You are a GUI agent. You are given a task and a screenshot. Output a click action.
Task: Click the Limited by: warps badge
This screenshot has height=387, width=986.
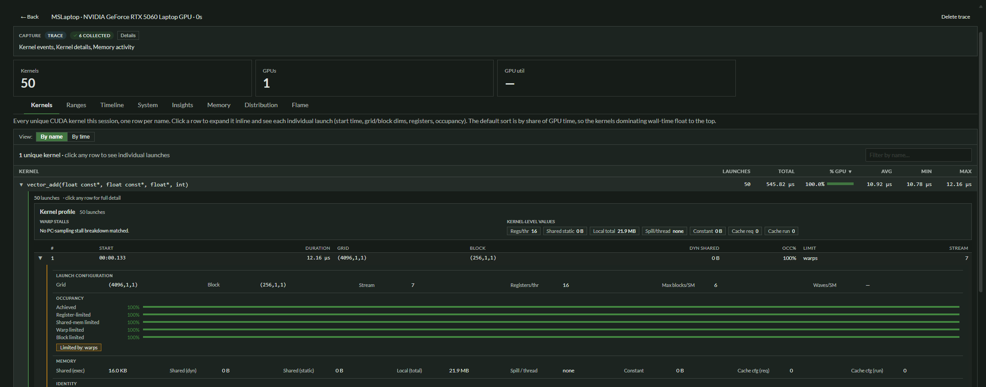[79, 348]
